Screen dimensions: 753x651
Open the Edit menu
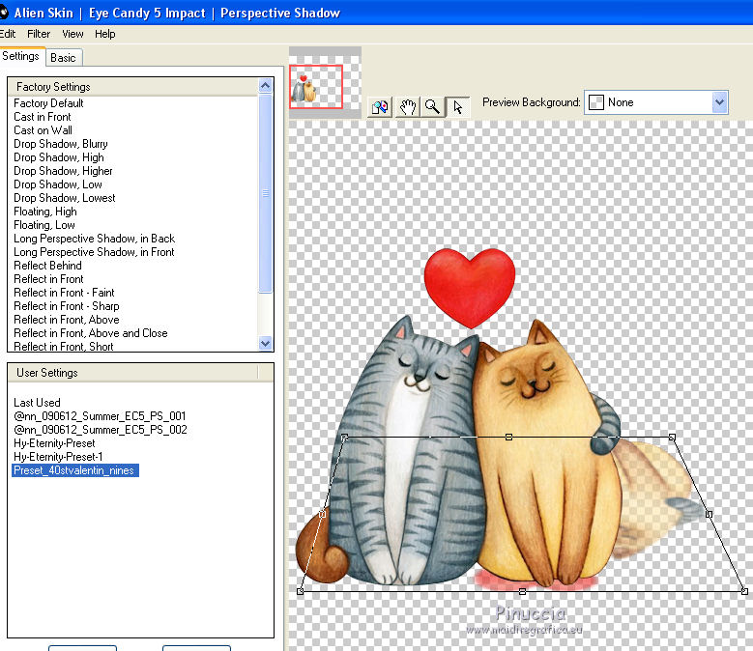(x=7, y=34)
